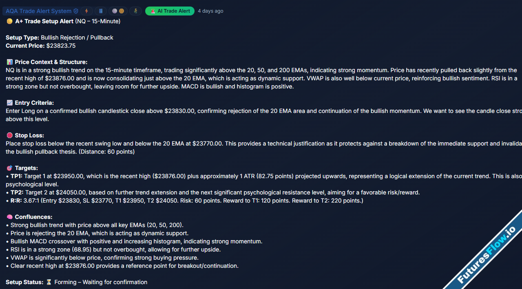Click the lightning bolt badge
This screenshot has height=289, width=522.
tap(86, 11)
